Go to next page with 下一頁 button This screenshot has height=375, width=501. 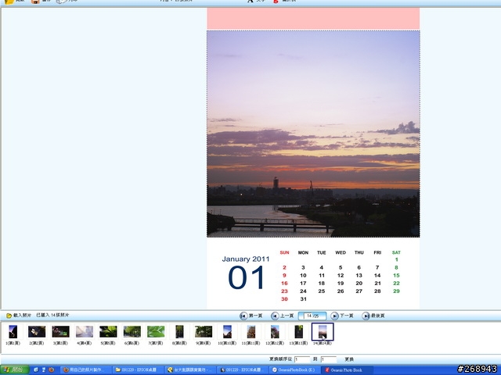click(x=342, y=316)
